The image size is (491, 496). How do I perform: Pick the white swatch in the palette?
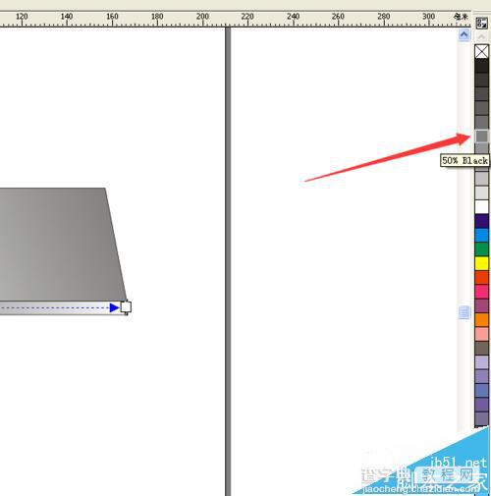(481, 206)
